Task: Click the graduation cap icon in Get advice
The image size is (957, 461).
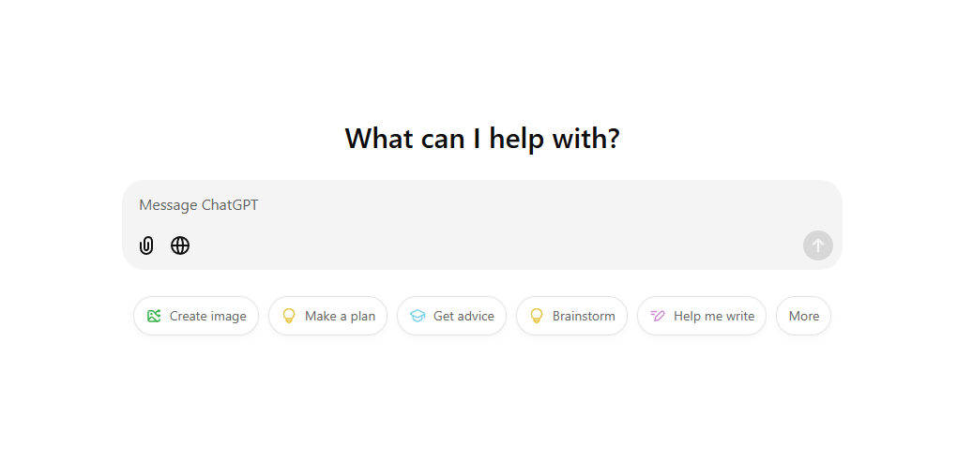Action: coord(418,316)
